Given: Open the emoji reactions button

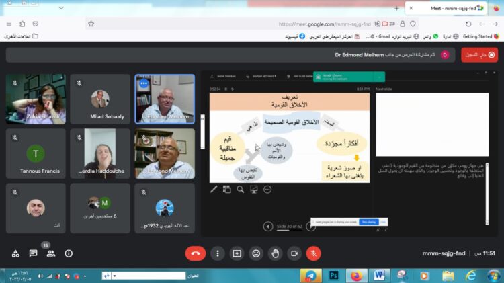Looking at the screenshot, I should tap(256, 253).
